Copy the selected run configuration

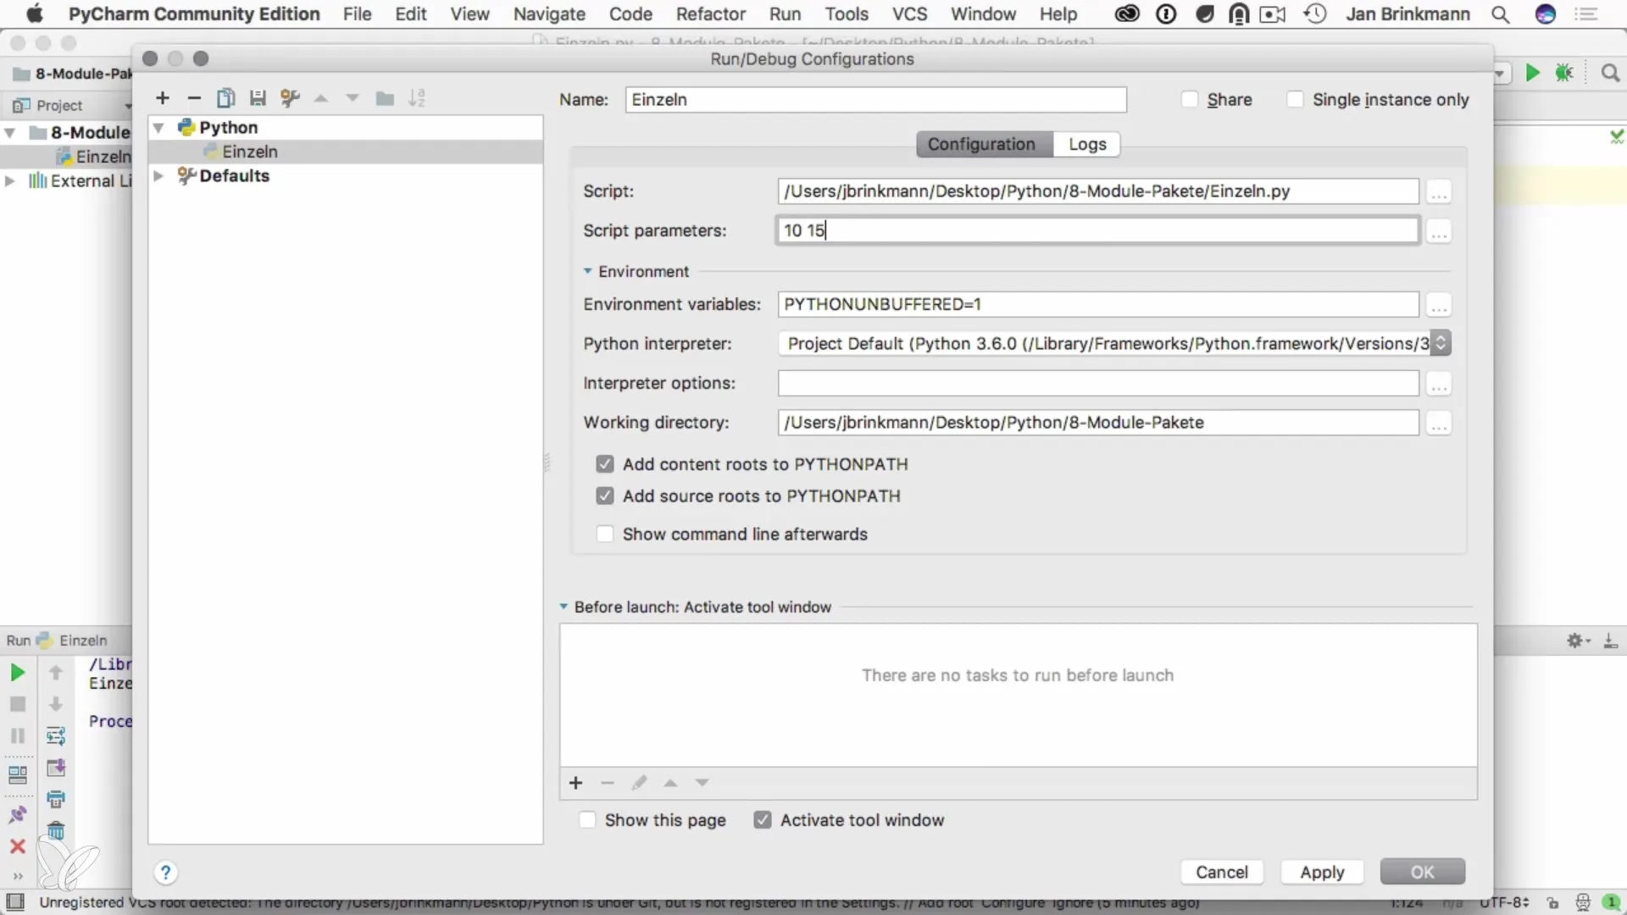[225, 98]
